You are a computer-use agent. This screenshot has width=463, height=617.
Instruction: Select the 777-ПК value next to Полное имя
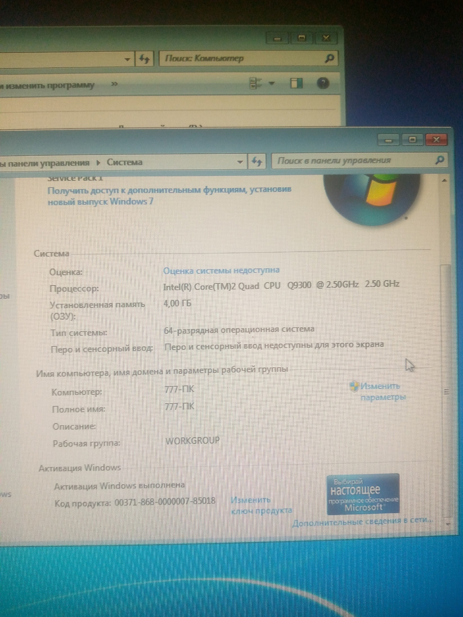click(180, 407)
